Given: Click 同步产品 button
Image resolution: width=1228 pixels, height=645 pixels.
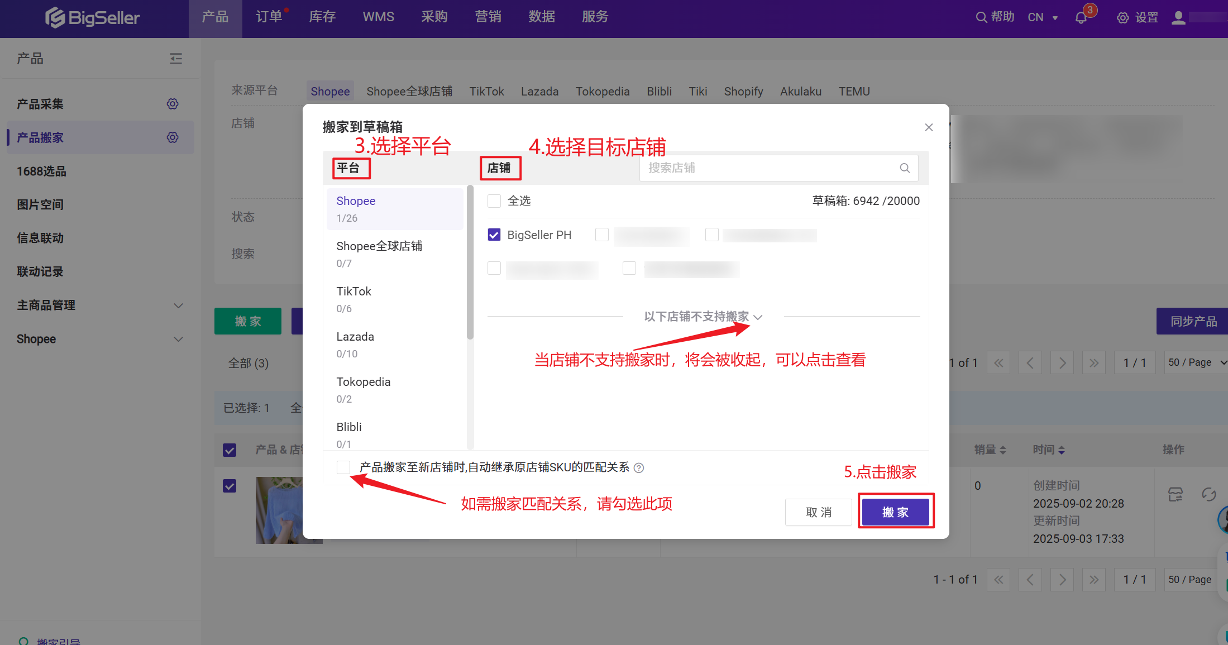Looking at the screenshot, I should tap(1193, 321).
